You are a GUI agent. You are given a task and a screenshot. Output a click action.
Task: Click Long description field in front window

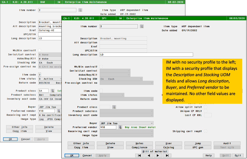[146, 55]
